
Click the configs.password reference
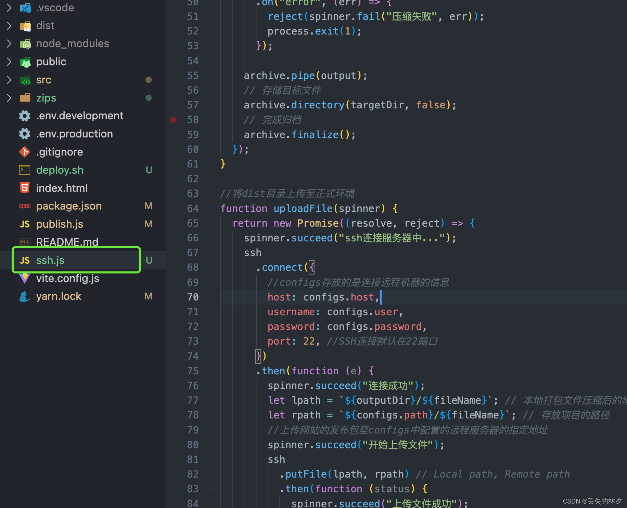[374, 326]
